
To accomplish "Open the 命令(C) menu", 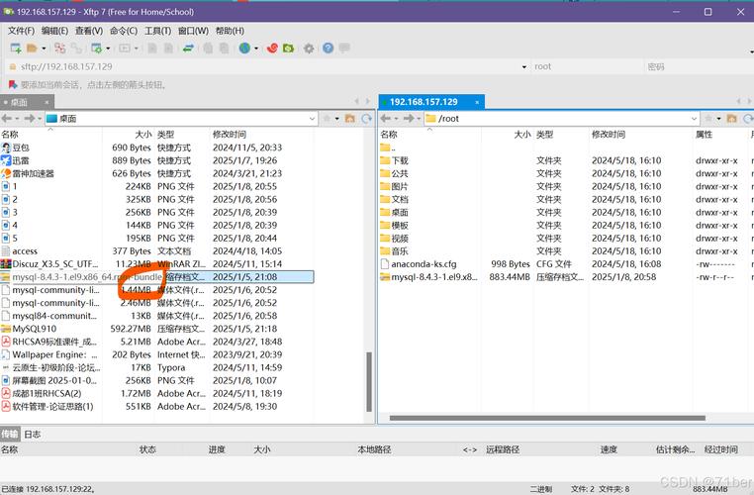I will pos(124,31).
